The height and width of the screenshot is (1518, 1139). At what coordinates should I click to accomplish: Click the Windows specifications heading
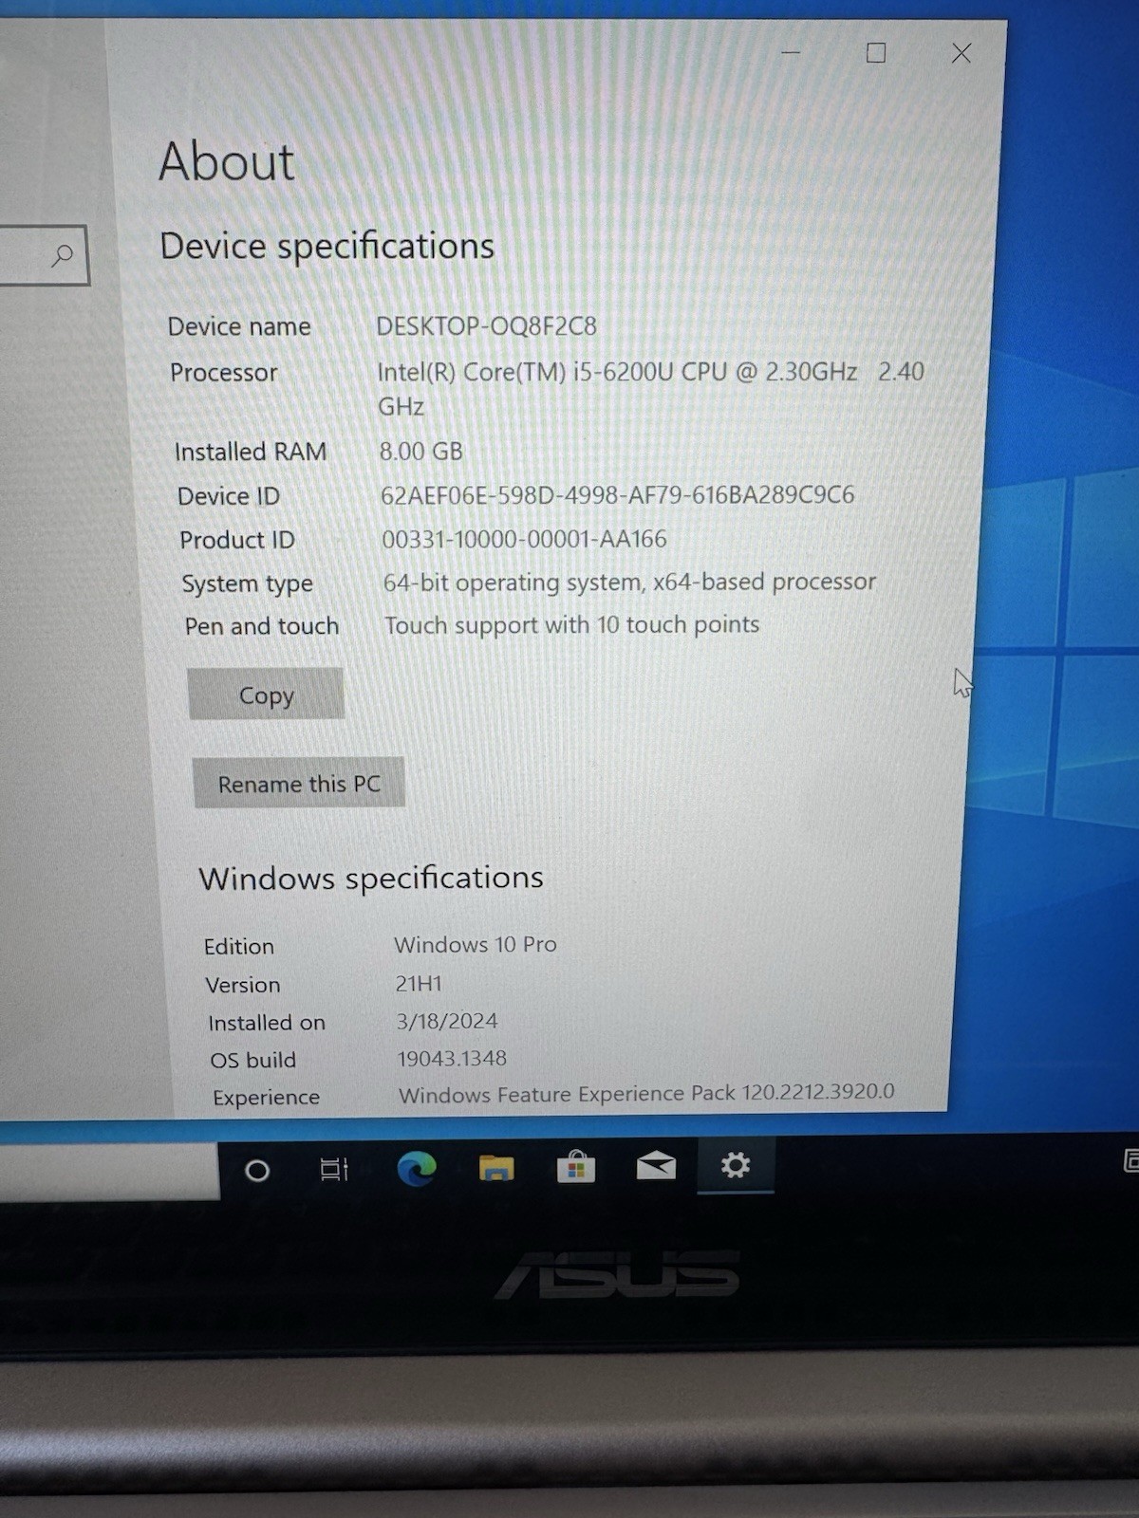coord(371,879)
